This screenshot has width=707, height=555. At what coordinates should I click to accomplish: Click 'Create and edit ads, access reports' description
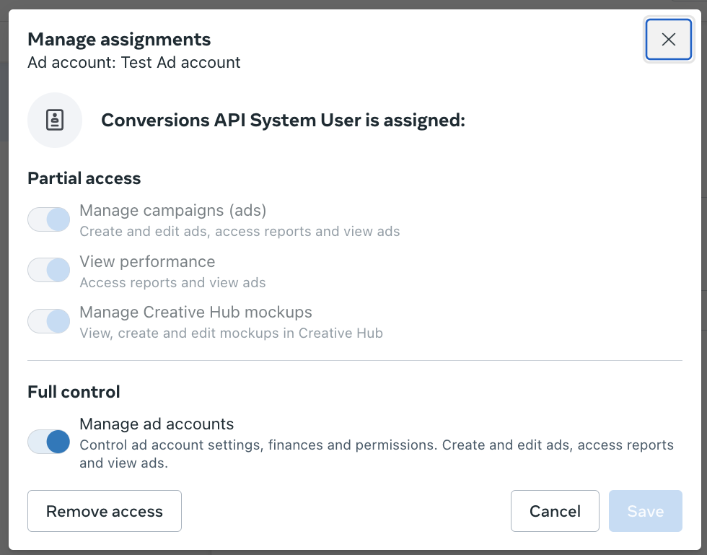(x=240, y=232)
